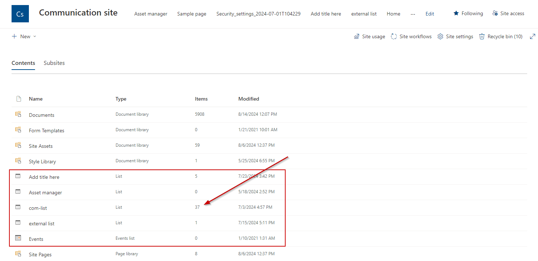Viewport: 538px width, 261px height.
Task: Open the Site settings gear icon
Action: click(441, 36)
